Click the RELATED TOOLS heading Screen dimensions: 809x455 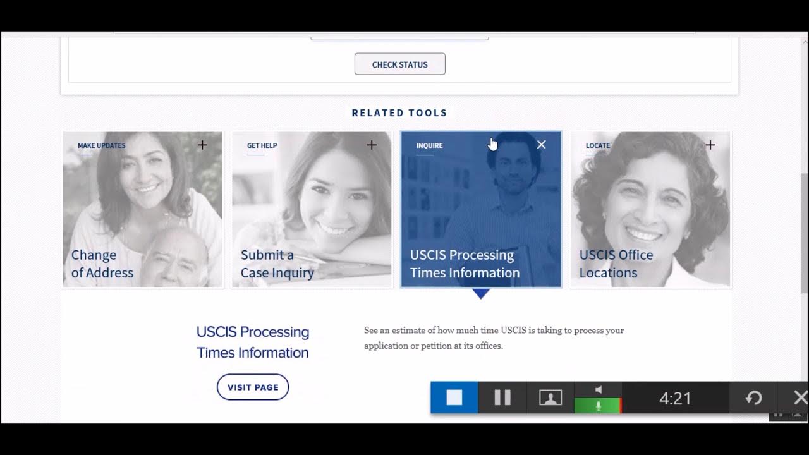pos(399,113)
